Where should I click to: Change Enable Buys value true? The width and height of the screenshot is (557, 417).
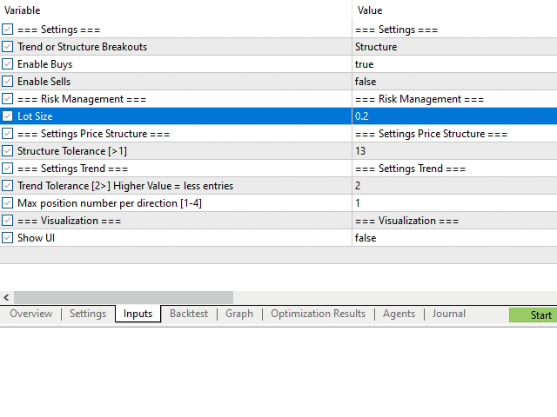(454, 63)
